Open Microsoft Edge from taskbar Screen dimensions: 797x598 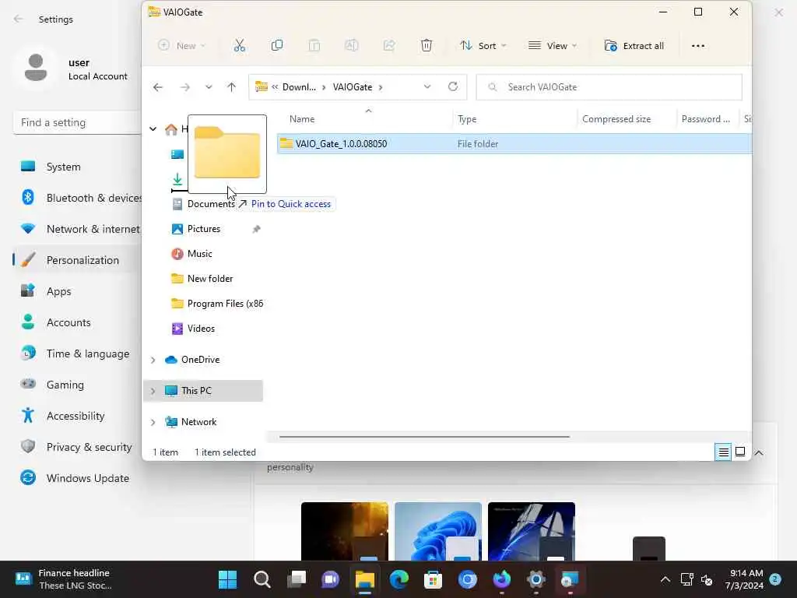[x=399, y=579]
